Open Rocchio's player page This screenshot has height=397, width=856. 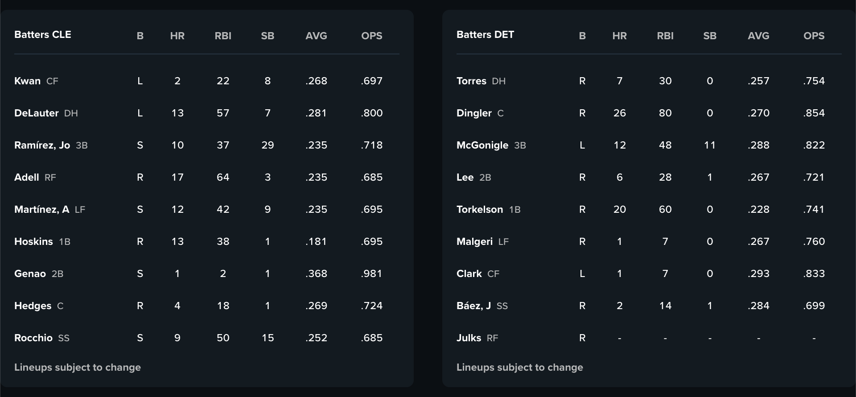click(x=33, y=338)
